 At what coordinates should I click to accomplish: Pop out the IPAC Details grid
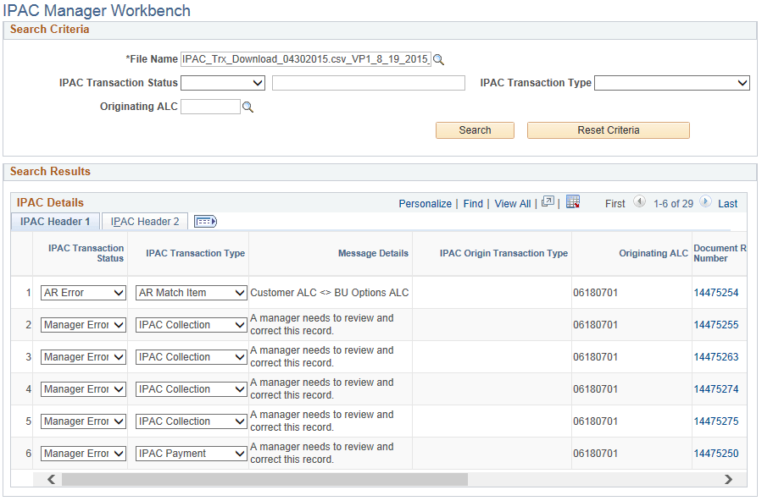(x=547, y=203)
